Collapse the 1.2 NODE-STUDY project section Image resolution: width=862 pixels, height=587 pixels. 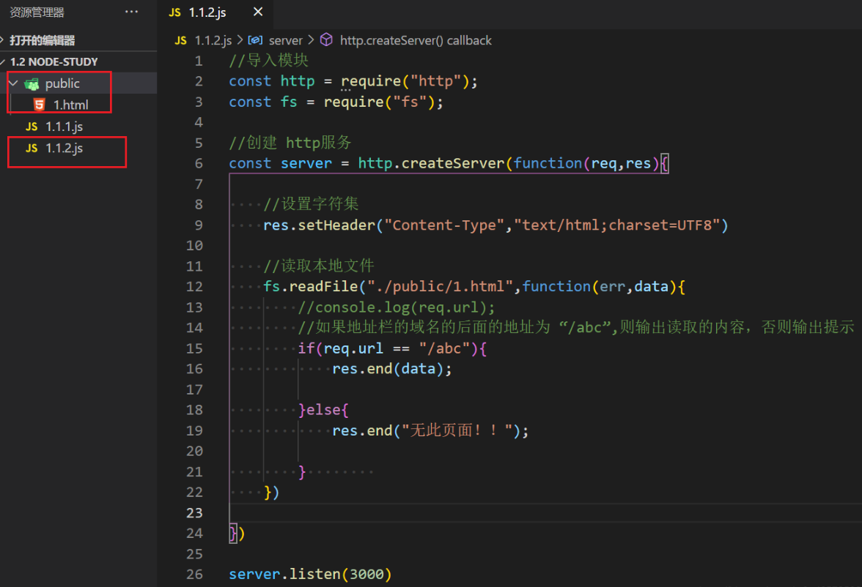point(5,61)
